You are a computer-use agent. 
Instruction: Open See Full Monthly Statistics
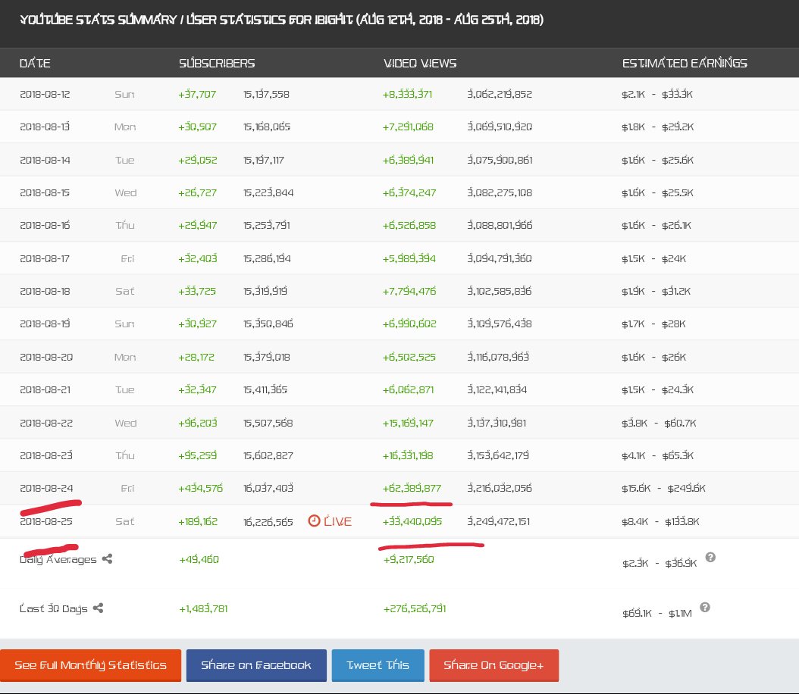(91, 665)
